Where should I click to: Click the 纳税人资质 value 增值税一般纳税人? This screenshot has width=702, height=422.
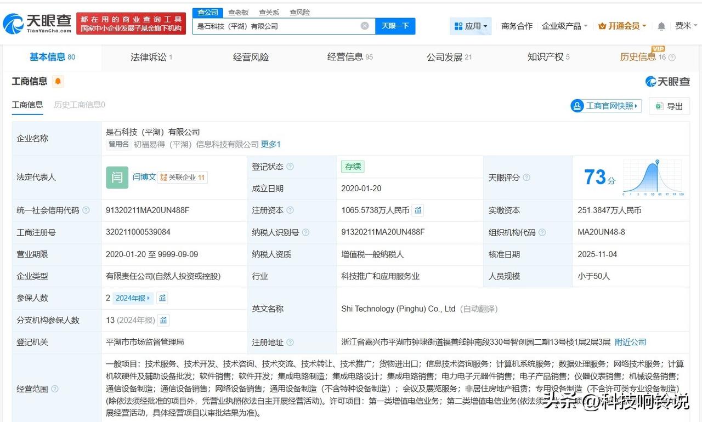click(372, 254)
